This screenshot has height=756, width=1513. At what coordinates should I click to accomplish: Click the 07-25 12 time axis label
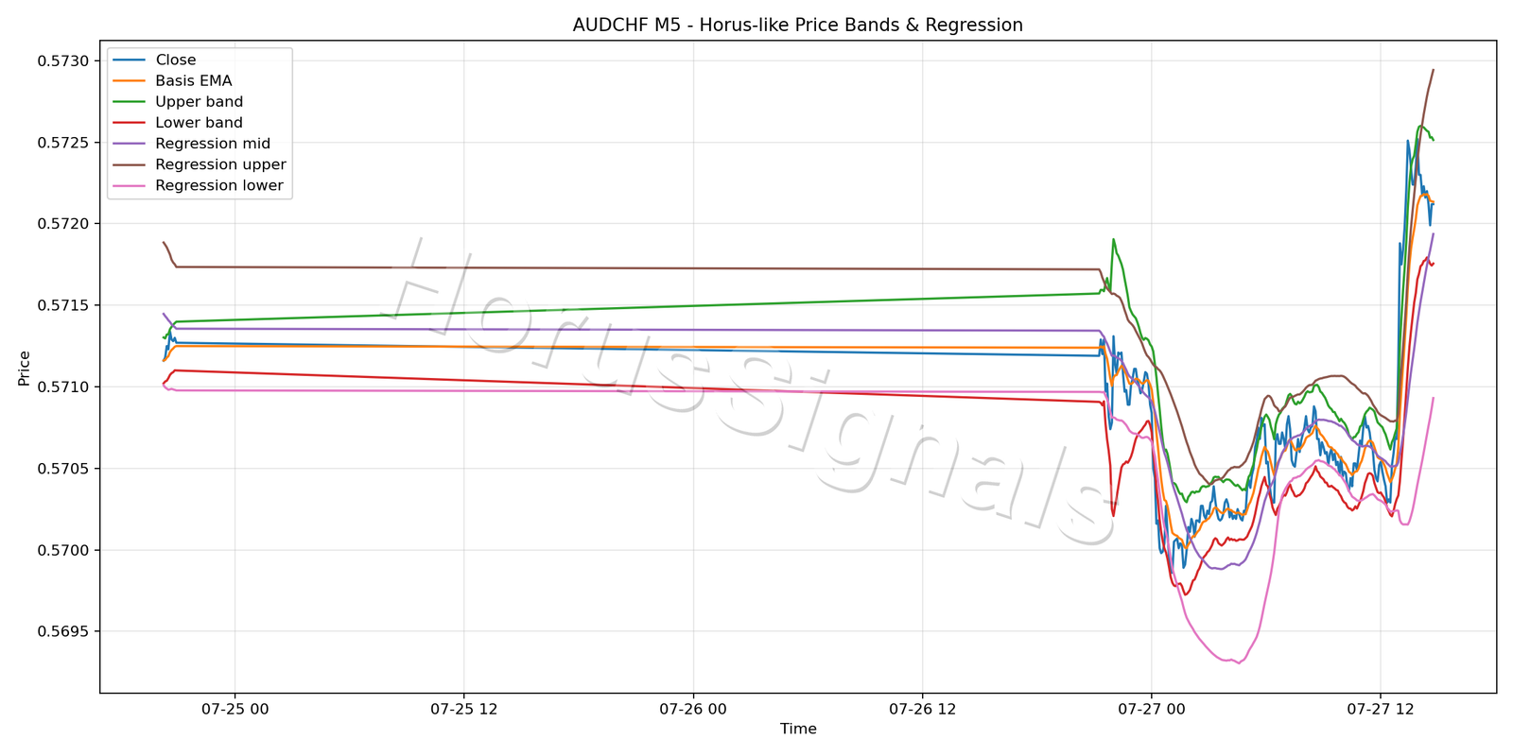464,710
